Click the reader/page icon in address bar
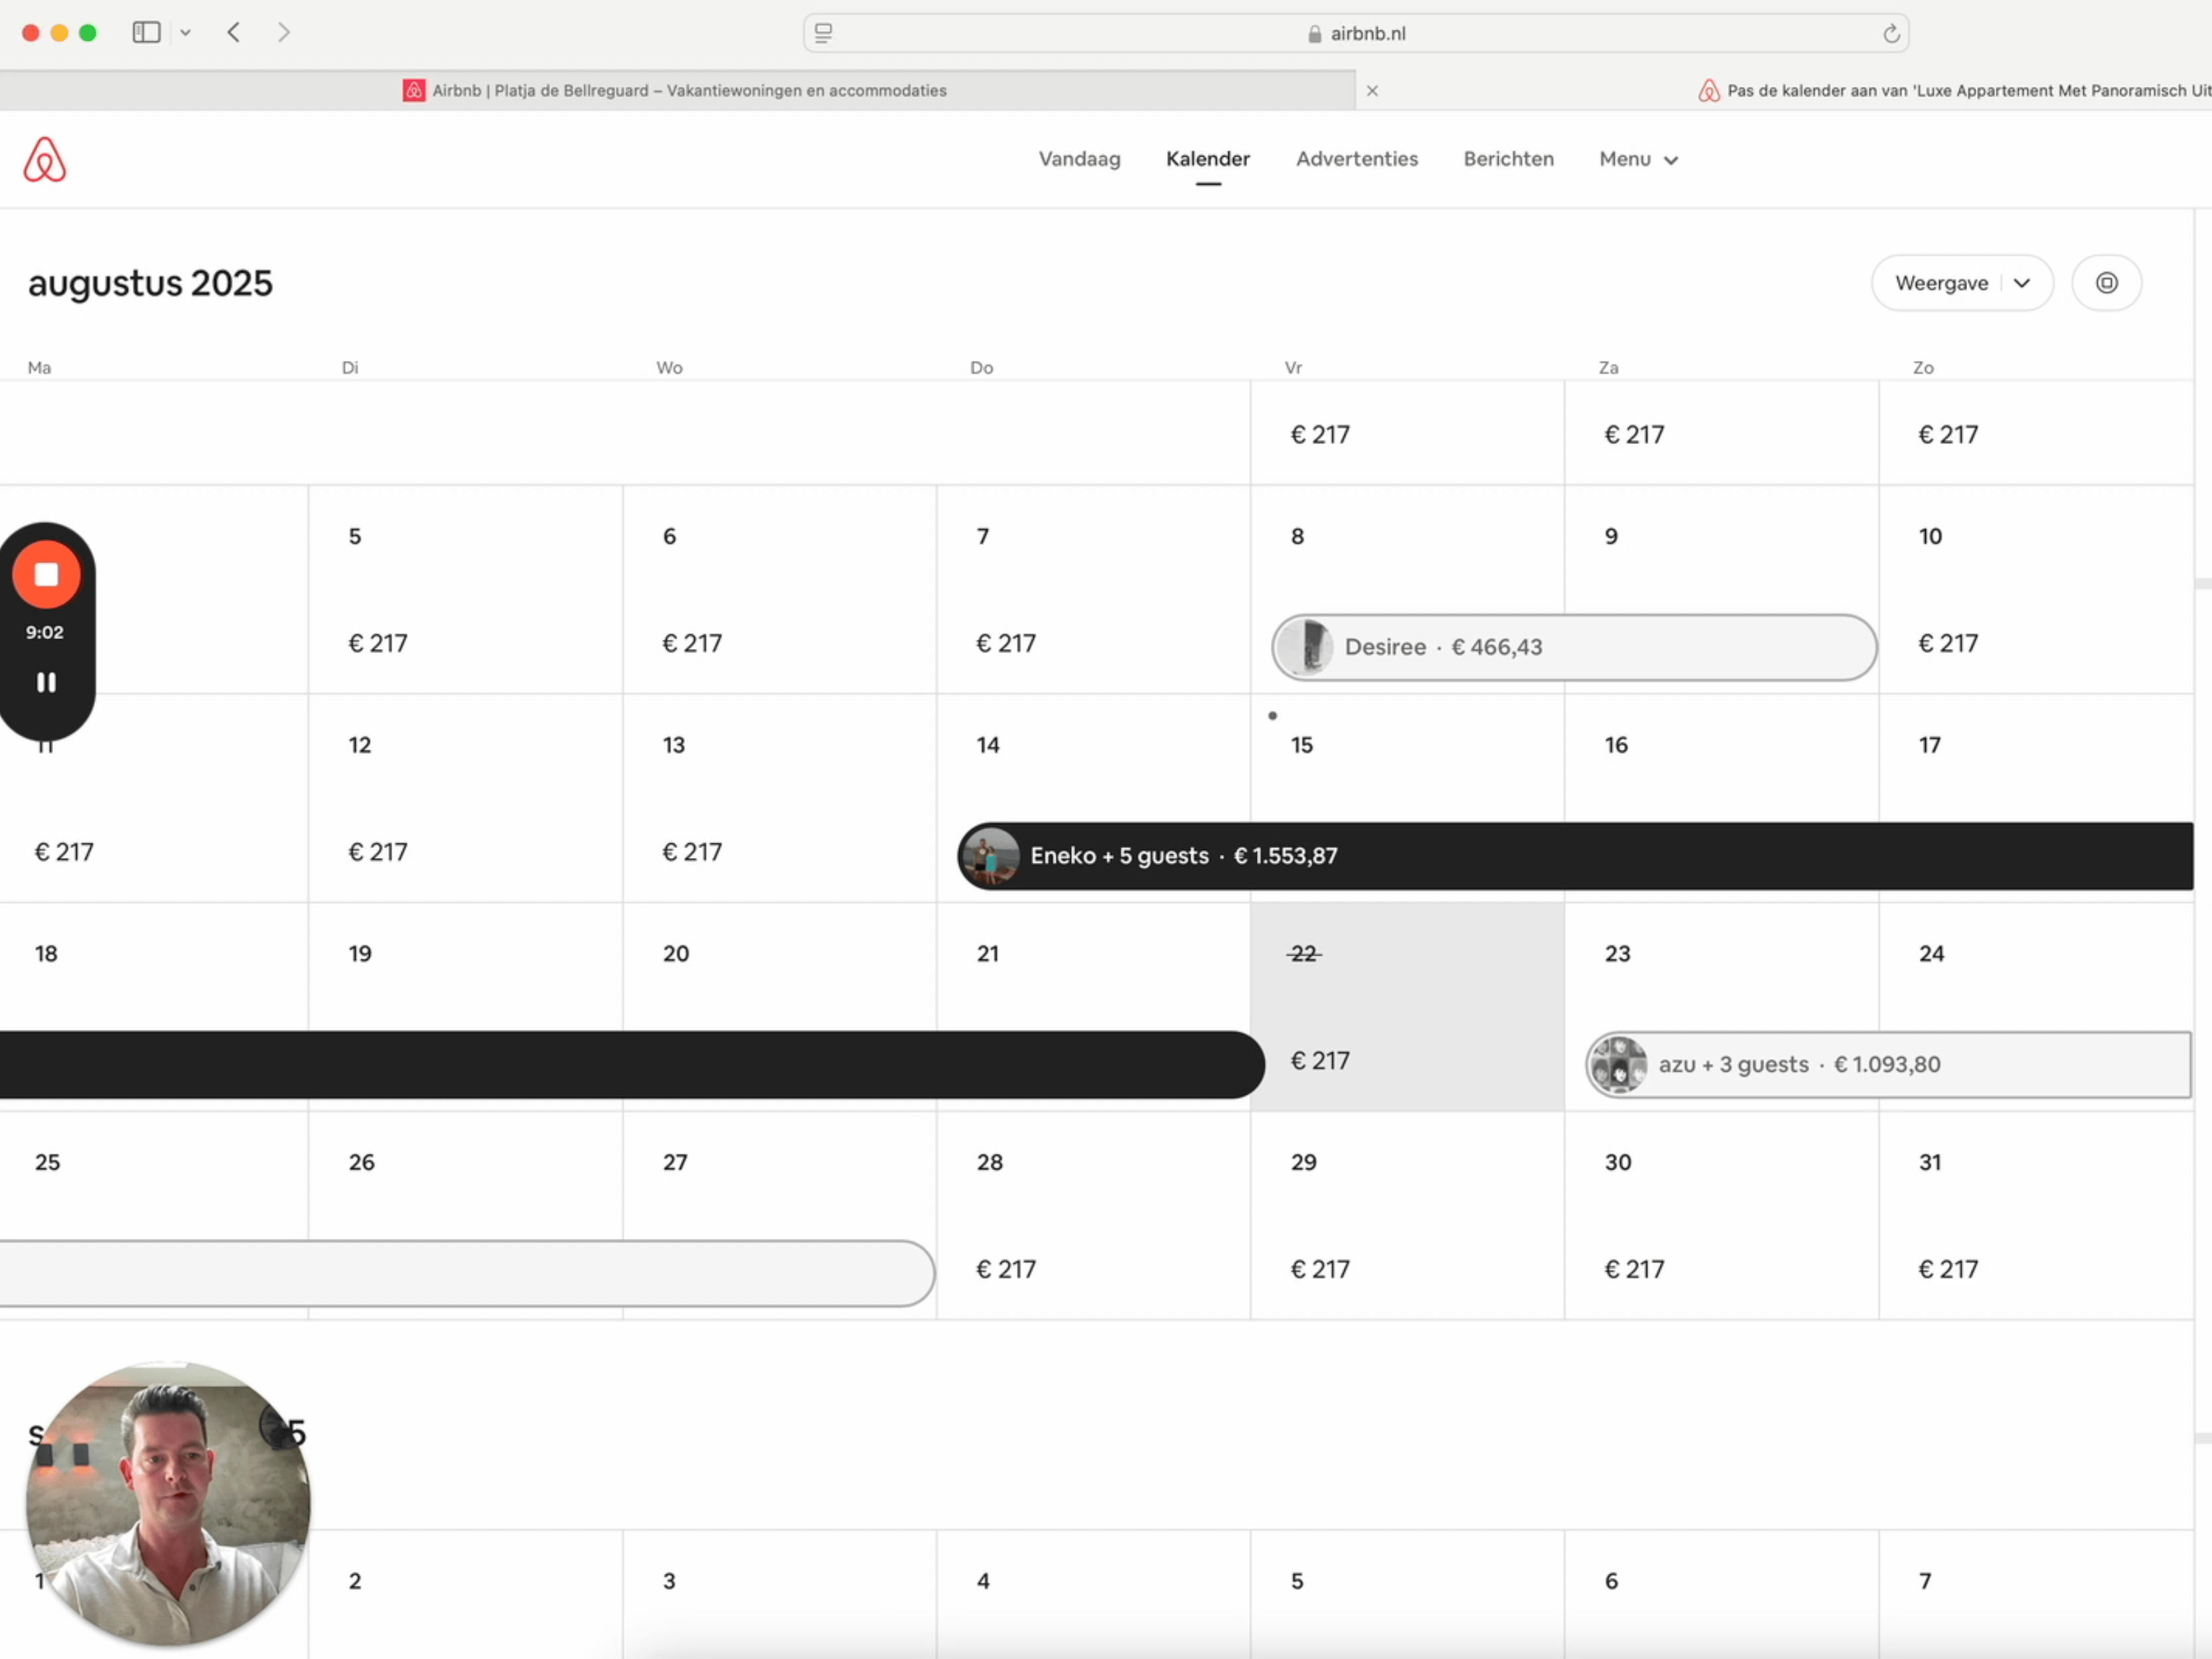 (x=824, y=33)
